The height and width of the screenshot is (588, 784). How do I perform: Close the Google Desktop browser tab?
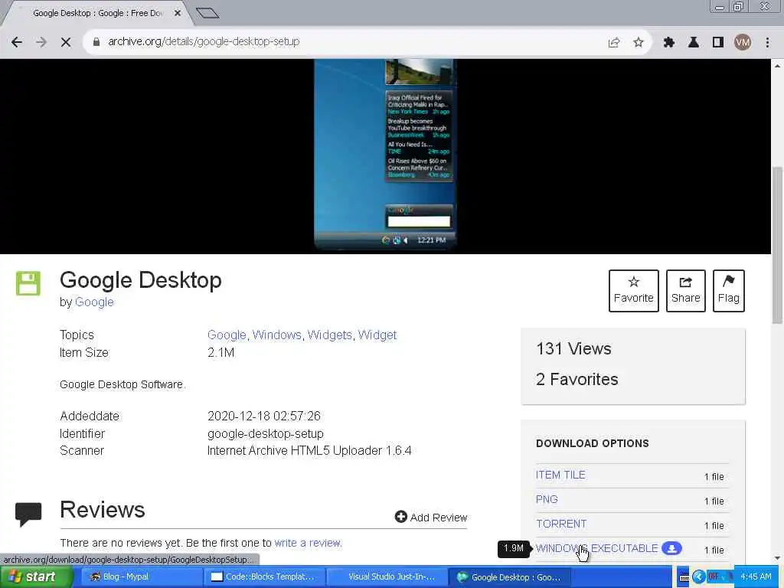pos(178,13)
